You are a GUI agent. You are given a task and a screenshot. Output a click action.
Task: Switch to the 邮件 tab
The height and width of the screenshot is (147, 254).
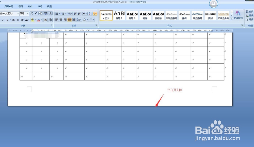pos(30,7)
